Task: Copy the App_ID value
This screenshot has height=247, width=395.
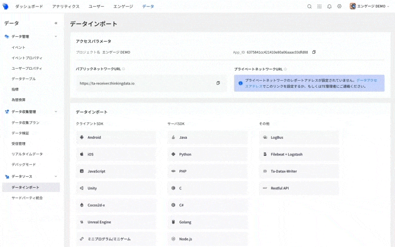Action: point(314,52)
